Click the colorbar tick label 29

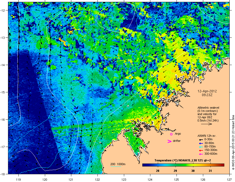tap(175, 171)
